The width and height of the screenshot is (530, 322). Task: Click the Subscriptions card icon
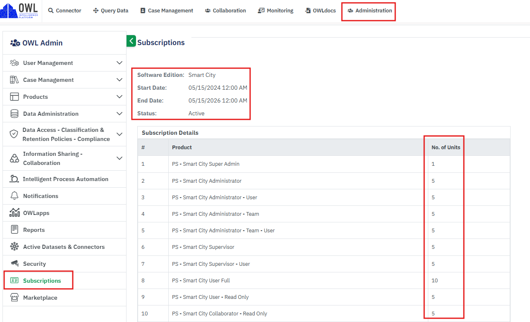pyautogui.click(x=14, y=281)
